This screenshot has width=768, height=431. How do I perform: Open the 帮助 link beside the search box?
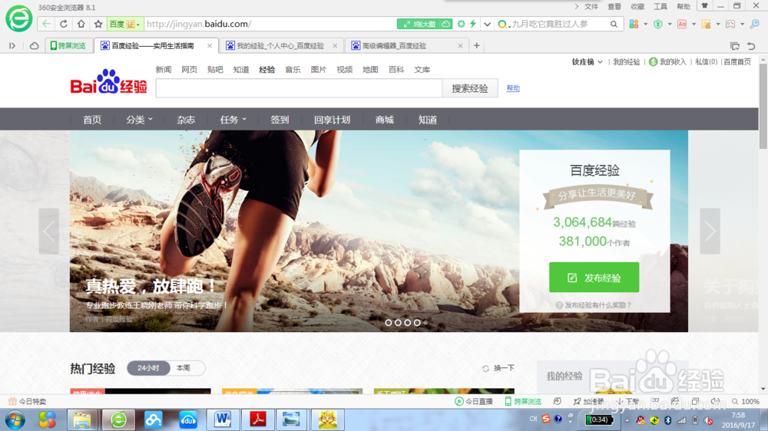513,88
